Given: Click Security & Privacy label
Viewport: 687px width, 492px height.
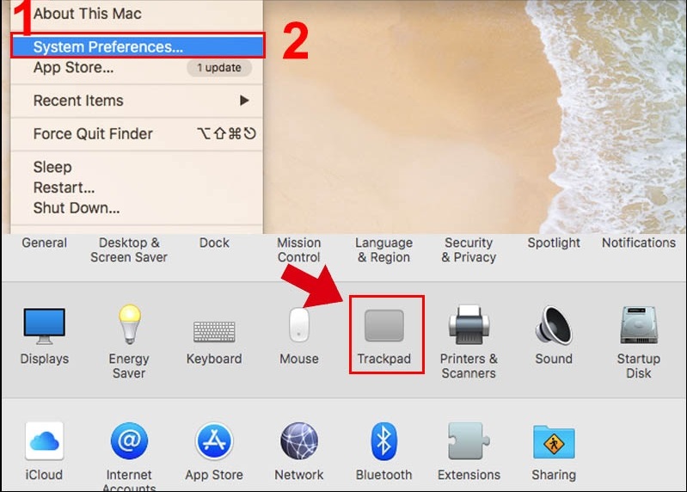Looking at the screenshot, I should [x=469, y=249].
